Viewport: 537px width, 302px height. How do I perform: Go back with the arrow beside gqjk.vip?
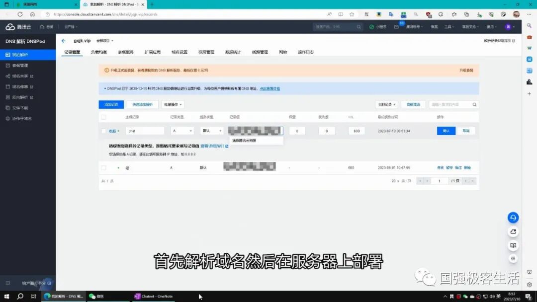(x=63, y=41)
